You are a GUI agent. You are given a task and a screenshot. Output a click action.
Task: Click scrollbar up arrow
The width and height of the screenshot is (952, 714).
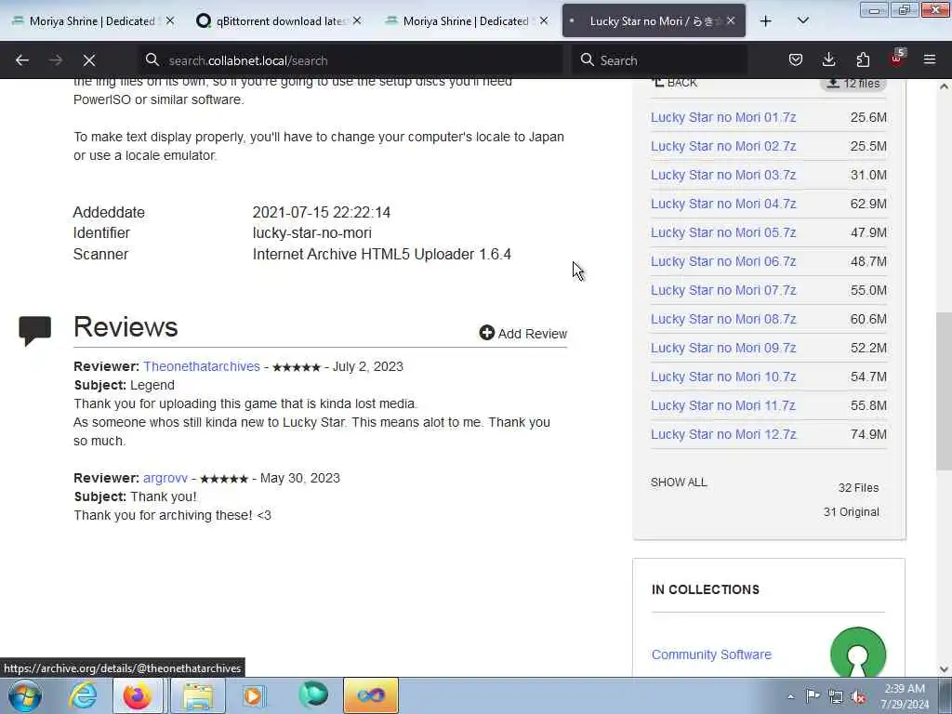(x=944, y=86)
